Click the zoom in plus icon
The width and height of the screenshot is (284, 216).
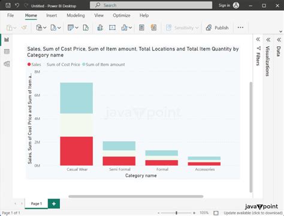click(194, 213)
